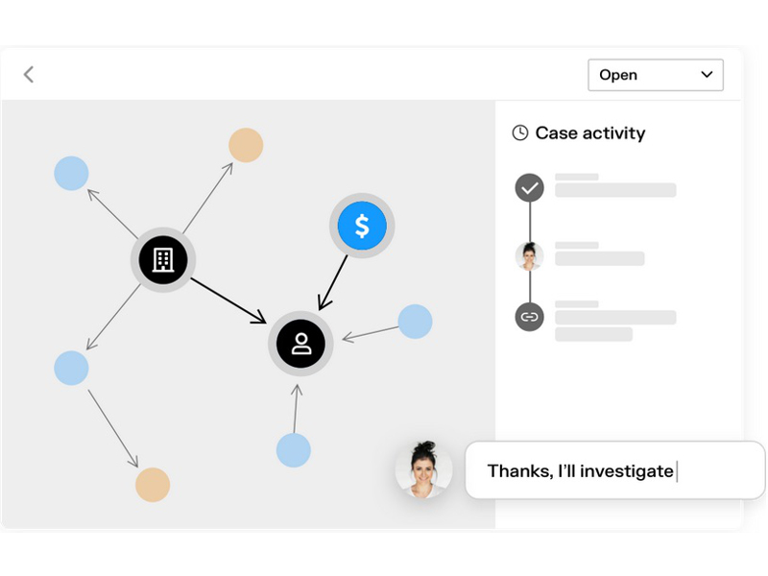Click the link activity step icon
Screen dimensions: 768x576
(x=529, y=316)
